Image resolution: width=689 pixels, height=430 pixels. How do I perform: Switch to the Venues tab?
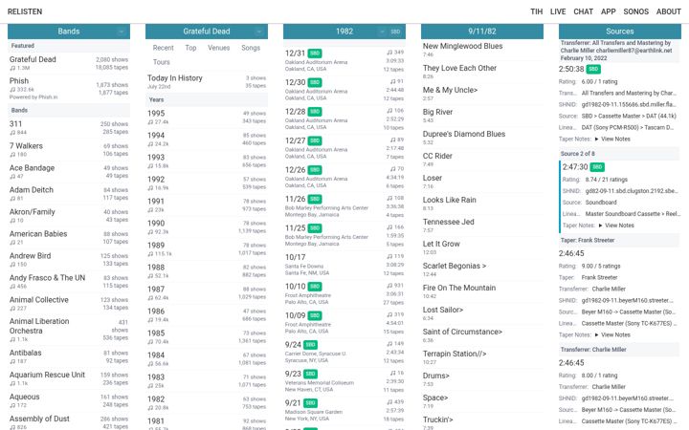click(x=219, y=48)
